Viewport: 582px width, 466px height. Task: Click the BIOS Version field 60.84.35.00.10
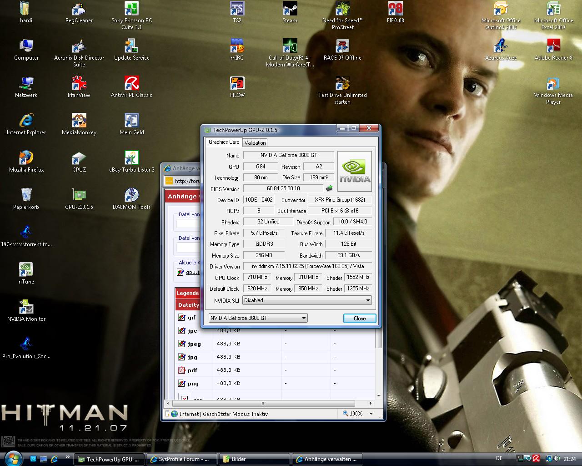(x=283, y=188)
